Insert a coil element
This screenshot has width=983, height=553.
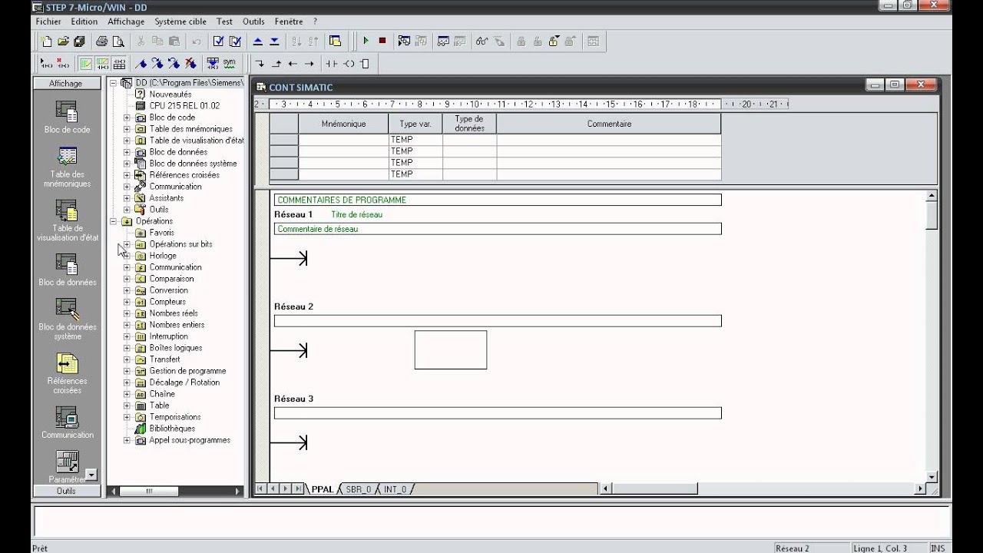(x=349, y=64)
